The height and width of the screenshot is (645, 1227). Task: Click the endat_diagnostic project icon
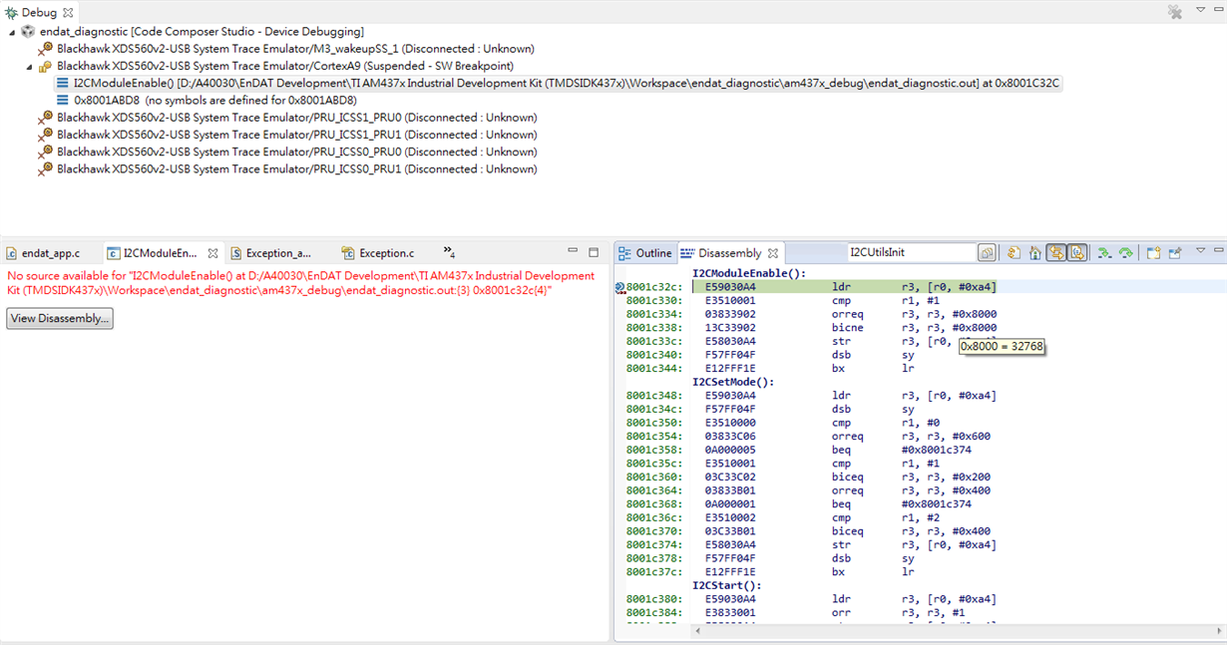pyautogui.click(x=28, y=32)
